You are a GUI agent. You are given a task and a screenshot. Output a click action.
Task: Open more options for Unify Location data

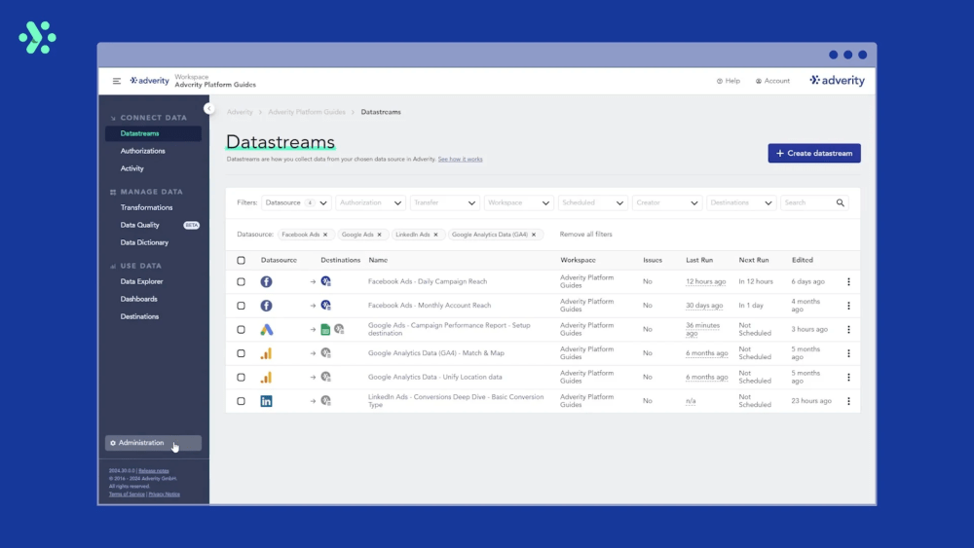pos(848,378)
